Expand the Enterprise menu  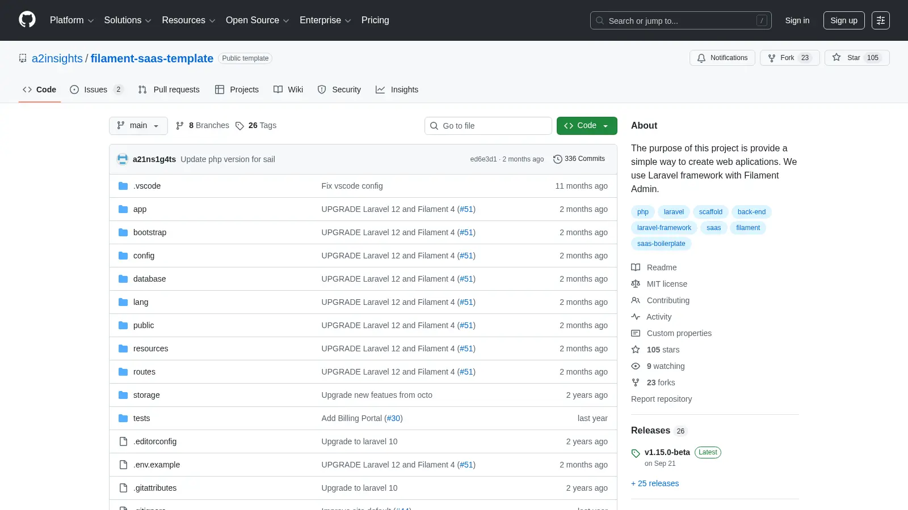coord(325,20)
